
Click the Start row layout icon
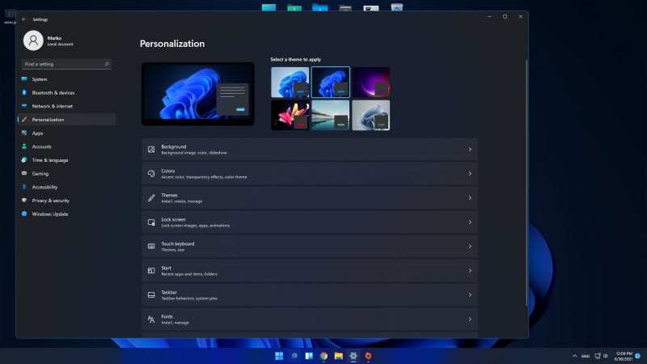point(151,271)
